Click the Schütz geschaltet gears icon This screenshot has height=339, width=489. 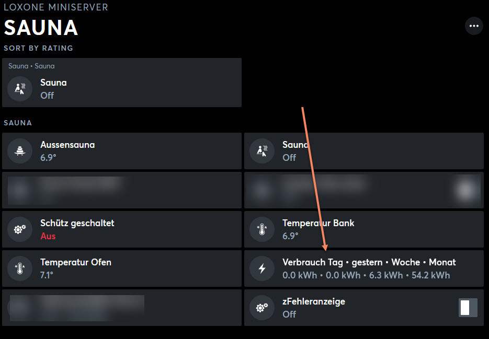20,229
